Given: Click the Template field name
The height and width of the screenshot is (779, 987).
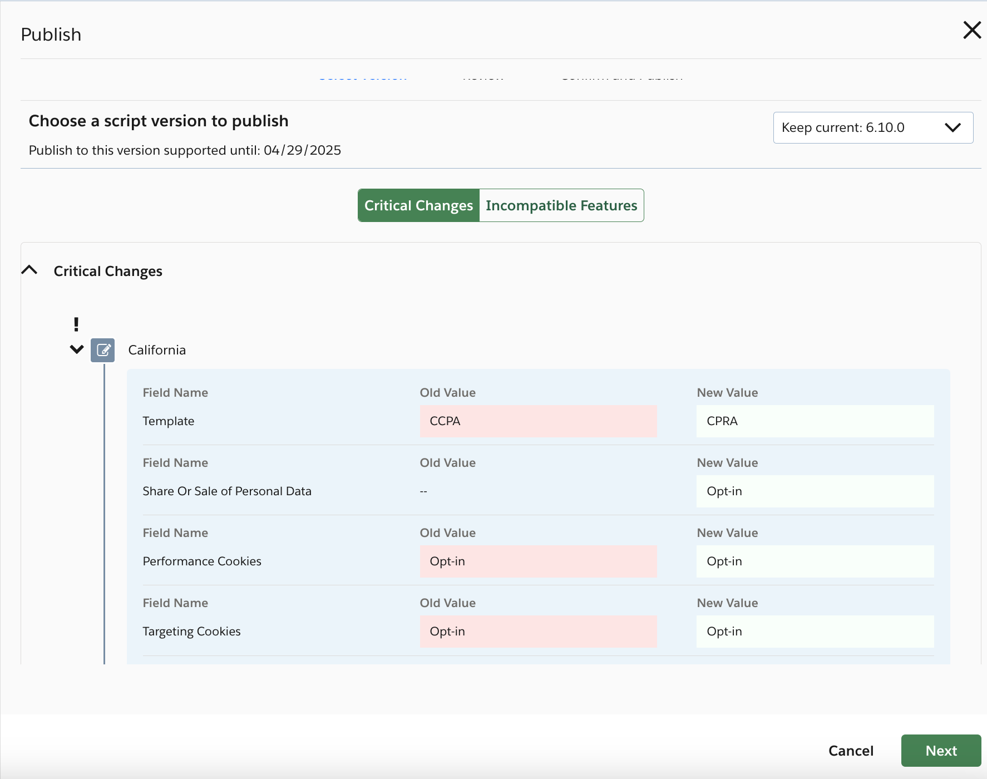Looking at the screenshot, I should click(x=169, y=421).
